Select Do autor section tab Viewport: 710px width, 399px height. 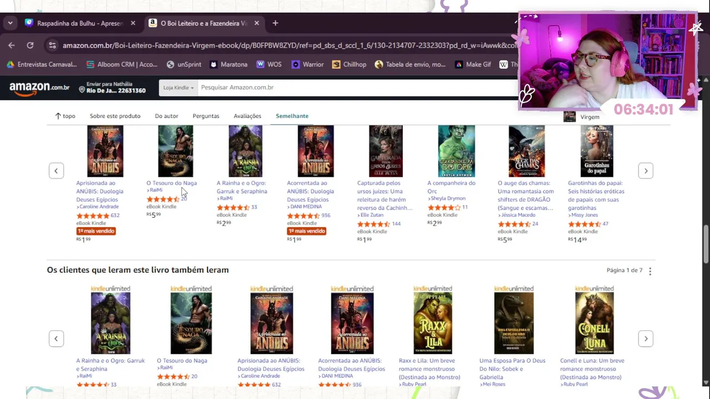tap(166, 116)
